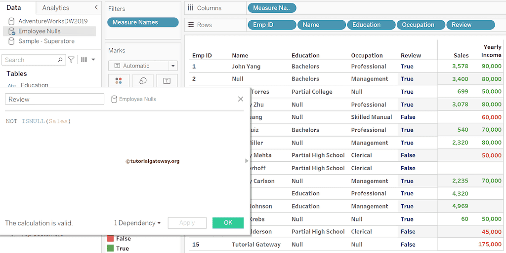The image size is (506, 253).
Task: Switch to the Data tab
Action: [14, 8]
